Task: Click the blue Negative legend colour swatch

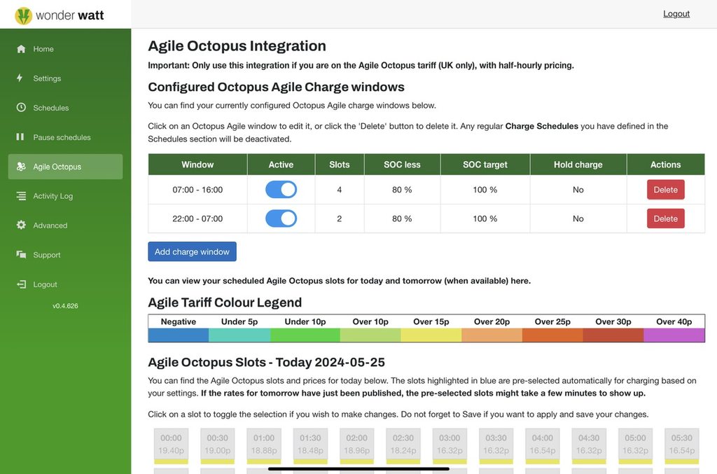Action: (x=179, y=335)
